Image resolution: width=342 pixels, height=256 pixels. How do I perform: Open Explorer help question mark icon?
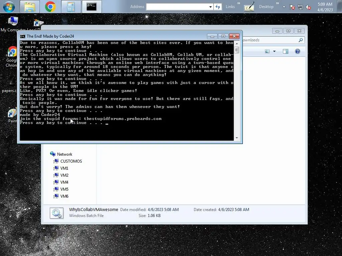click(x=298, y=51)
